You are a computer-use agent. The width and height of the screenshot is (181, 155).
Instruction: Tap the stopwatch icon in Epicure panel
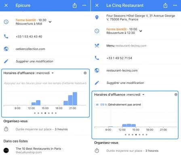[6, 129]
